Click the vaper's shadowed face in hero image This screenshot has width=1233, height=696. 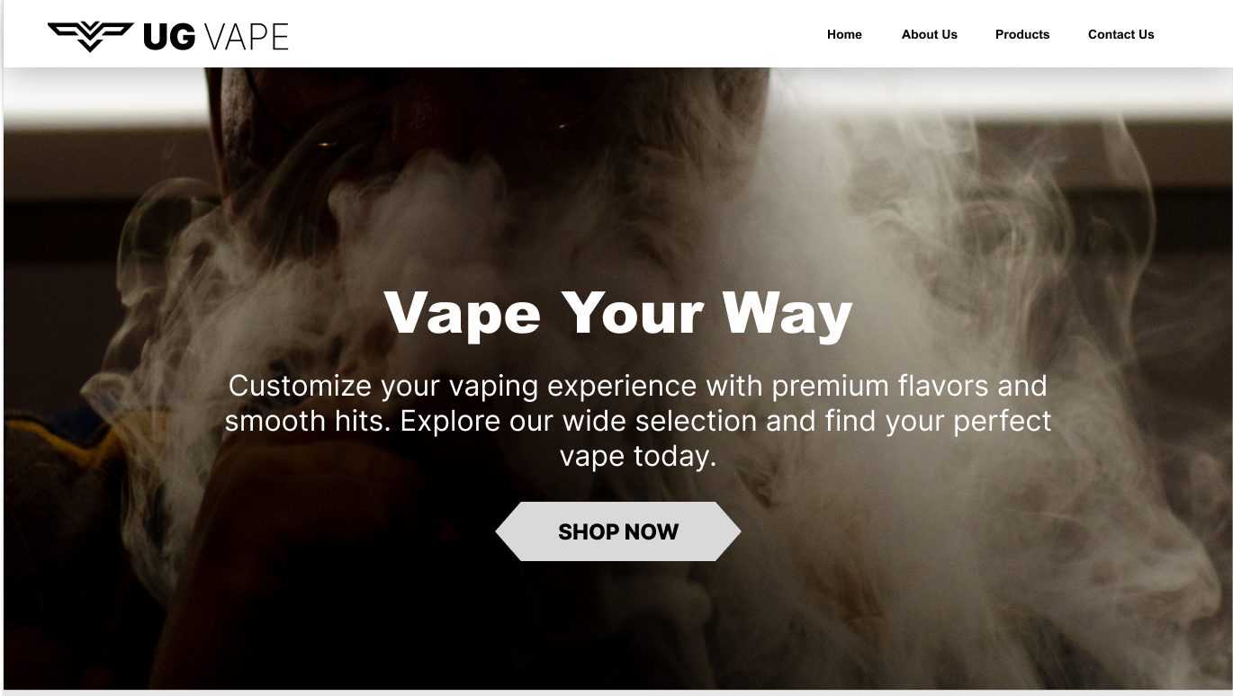(x=486, y=126)
